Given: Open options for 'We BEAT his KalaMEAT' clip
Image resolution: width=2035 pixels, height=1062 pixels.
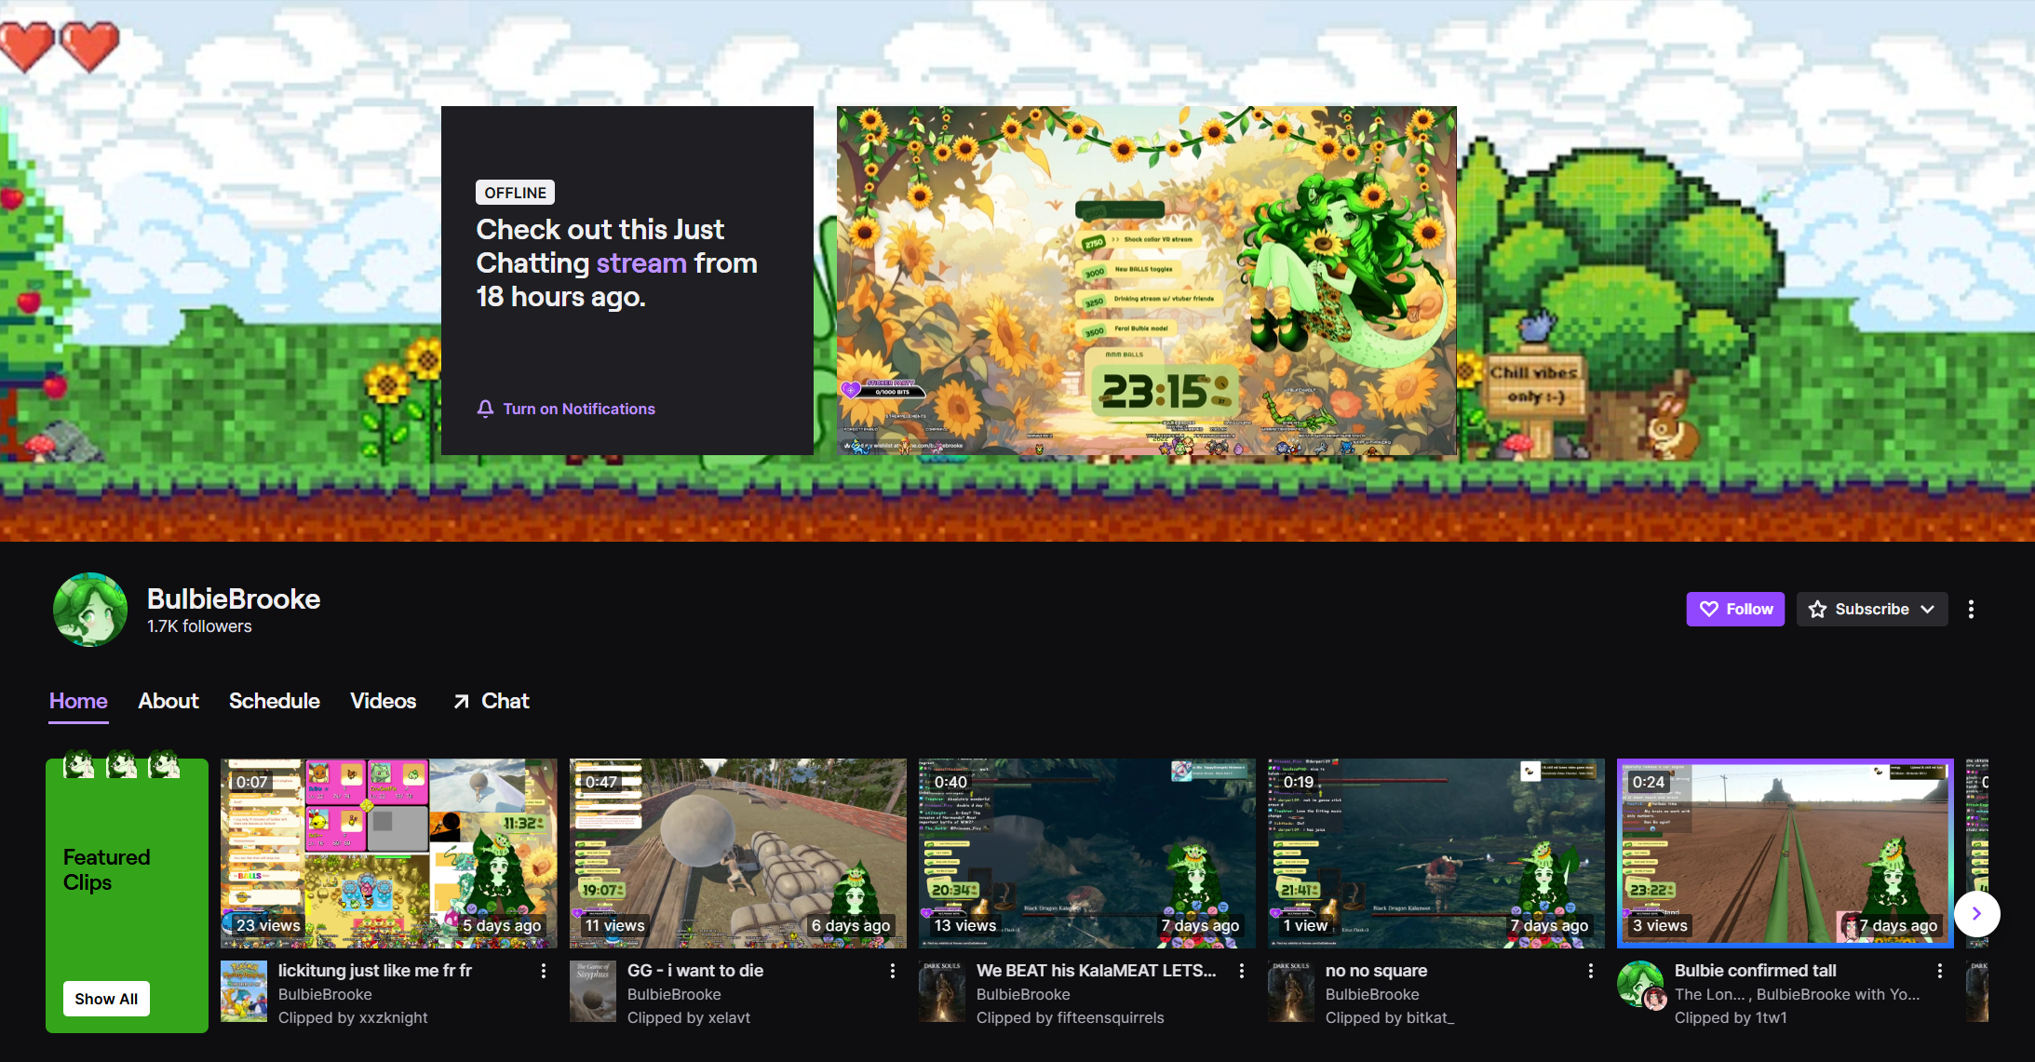Looking at the screenshot, I should (x=1242, y=971).
